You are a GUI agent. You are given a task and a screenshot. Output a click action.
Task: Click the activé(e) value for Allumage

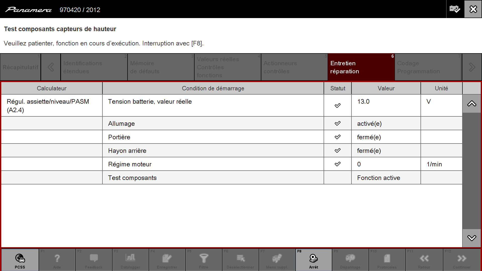click(386, 123)
